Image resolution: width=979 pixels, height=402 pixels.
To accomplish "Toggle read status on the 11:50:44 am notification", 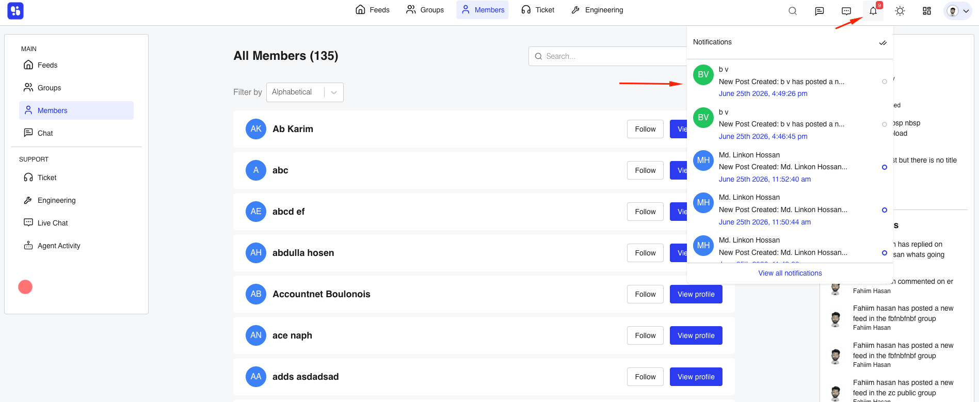I will pyautogui.click(x=885, y=210).
